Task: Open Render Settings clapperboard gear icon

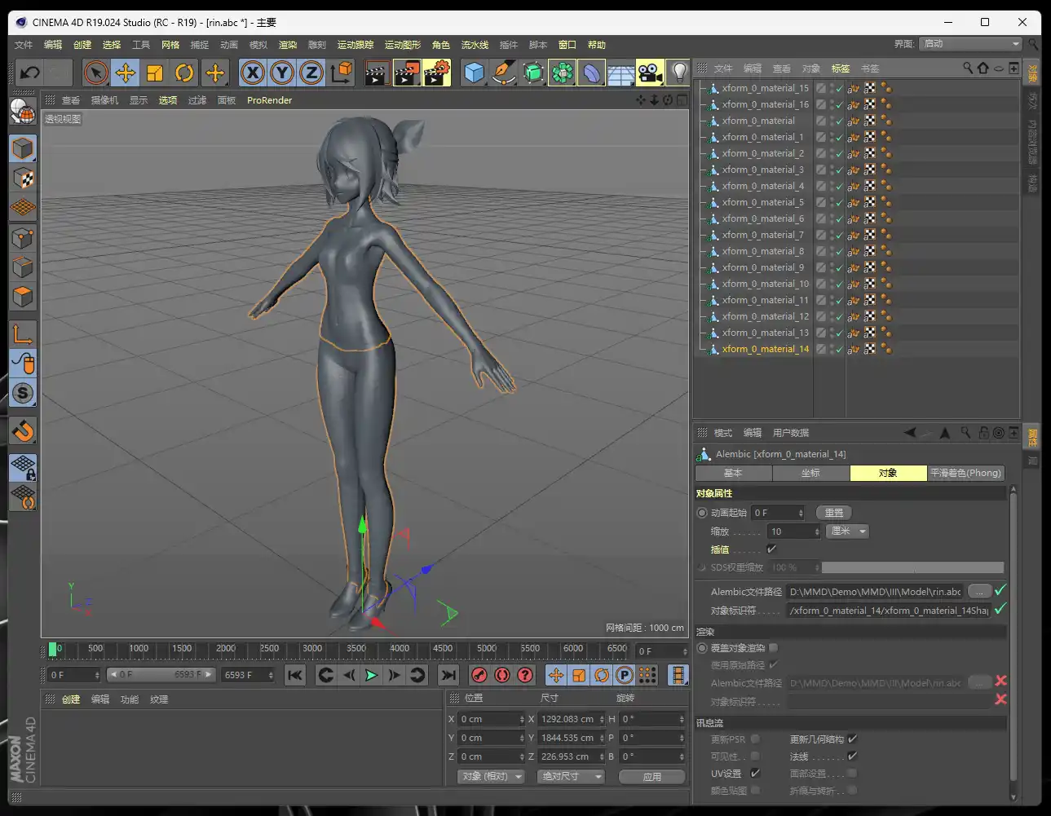Action: point(436,73)
